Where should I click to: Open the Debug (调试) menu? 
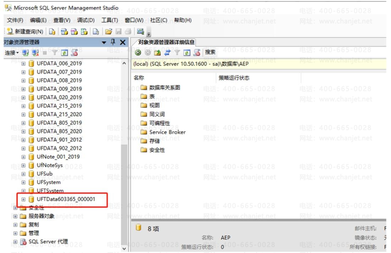86,20
